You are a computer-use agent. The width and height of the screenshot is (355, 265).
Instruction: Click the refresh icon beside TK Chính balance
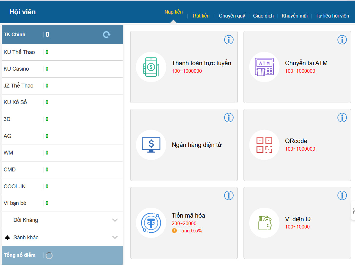pyautogui.click(x=107, y=35)
